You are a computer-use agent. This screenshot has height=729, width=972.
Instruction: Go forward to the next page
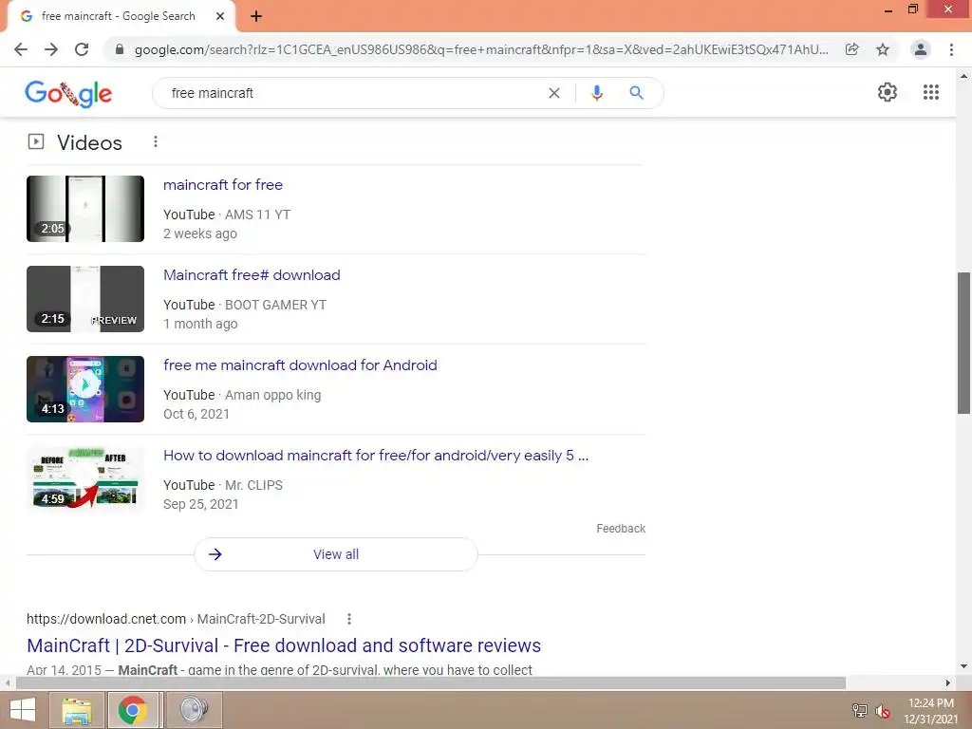[51, 49]
